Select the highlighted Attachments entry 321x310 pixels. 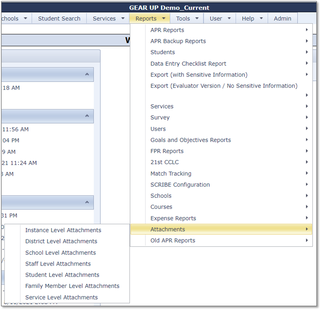point(221,229)
